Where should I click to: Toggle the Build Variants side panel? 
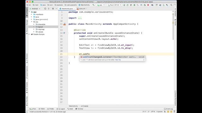[x=27, y=88]
